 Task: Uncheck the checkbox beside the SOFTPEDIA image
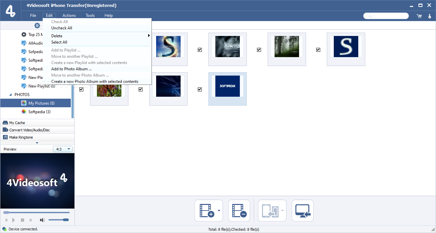point(200,89)
